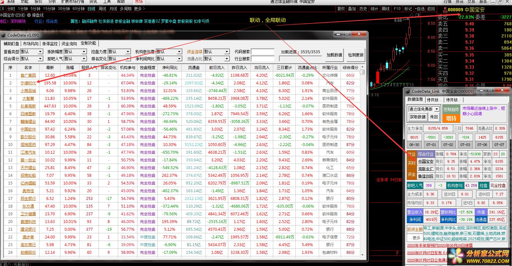Screen dimensions: 512x266
Task: Open the 扩展市场行情 menu
Action: (x=73, y=2)
